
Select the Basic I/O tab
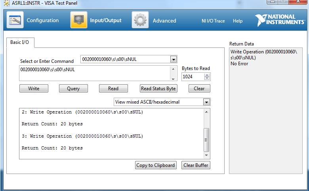(20, 42)
